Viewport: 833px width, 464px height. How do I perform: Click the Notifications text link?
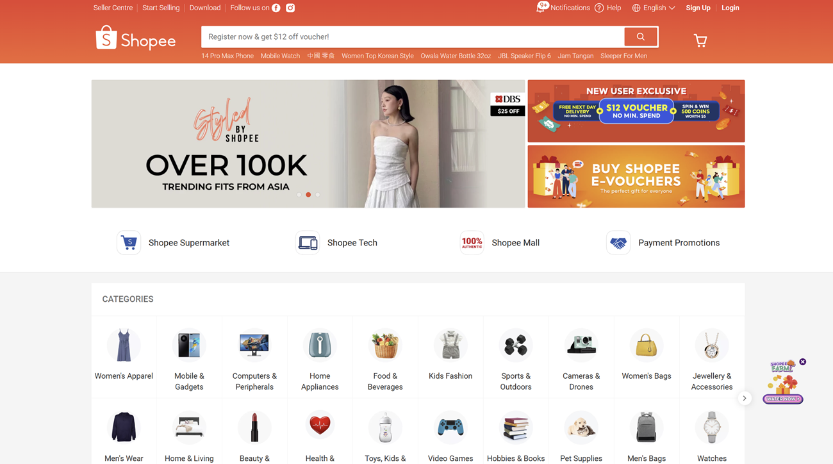pyautogui.click(x=570, y=8)
